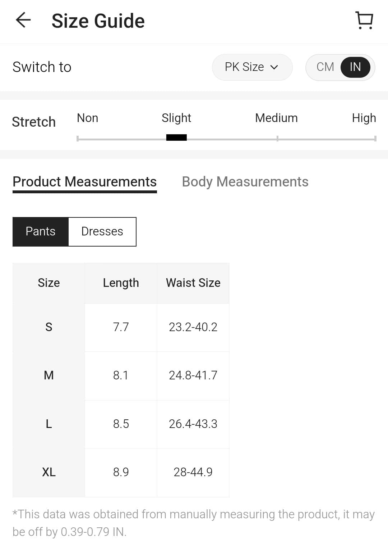Choose the Dresses category button
Screen dimensions: 388x550
click(x=102, y=231)
